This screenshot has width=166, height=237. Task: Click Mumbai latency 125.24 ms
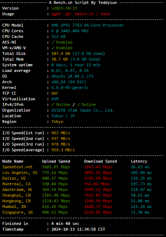click(x=141, y=207)
